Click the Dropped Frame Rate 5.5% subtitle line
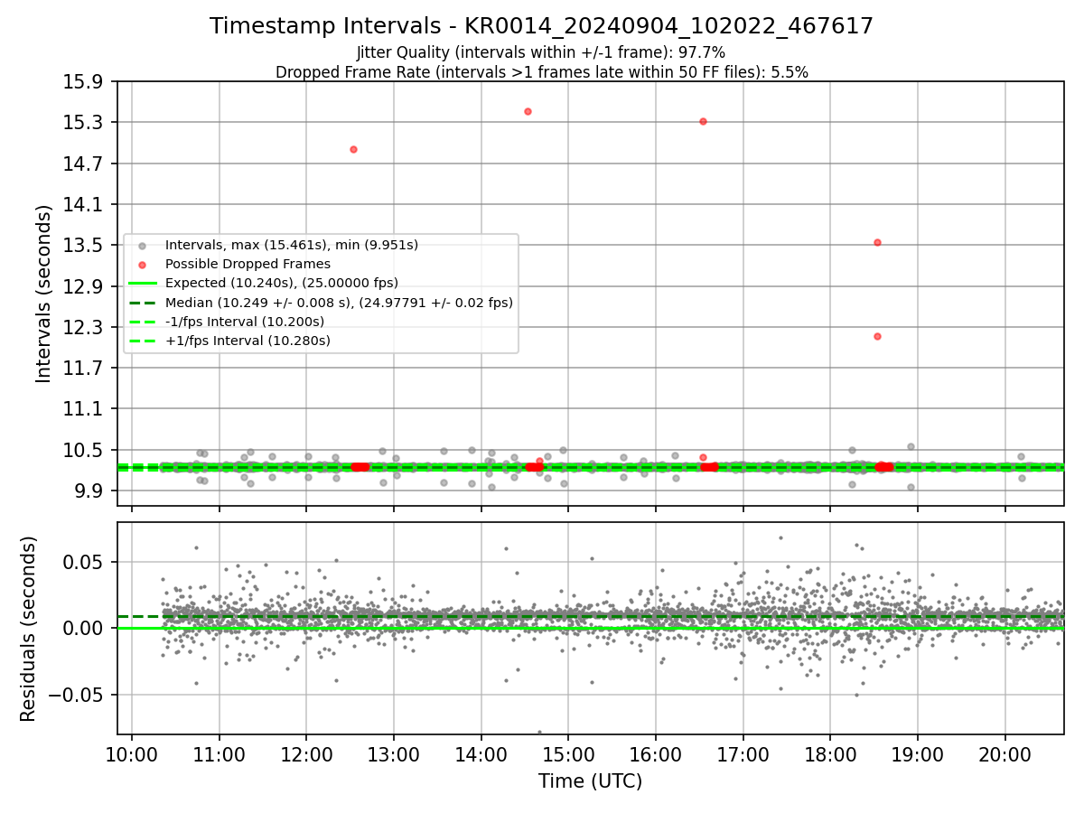The image size is (1084, 813). (x=541, y=72)
